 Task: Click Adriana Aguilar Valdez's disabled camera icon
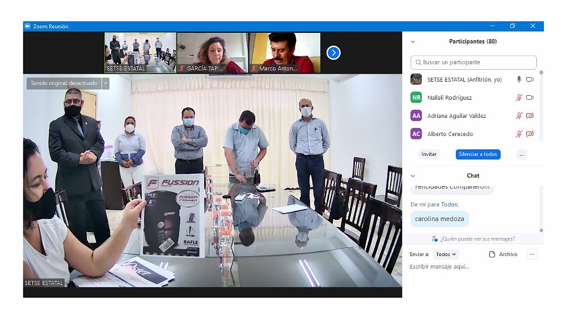pyautogui.click(x=530, y=116)
